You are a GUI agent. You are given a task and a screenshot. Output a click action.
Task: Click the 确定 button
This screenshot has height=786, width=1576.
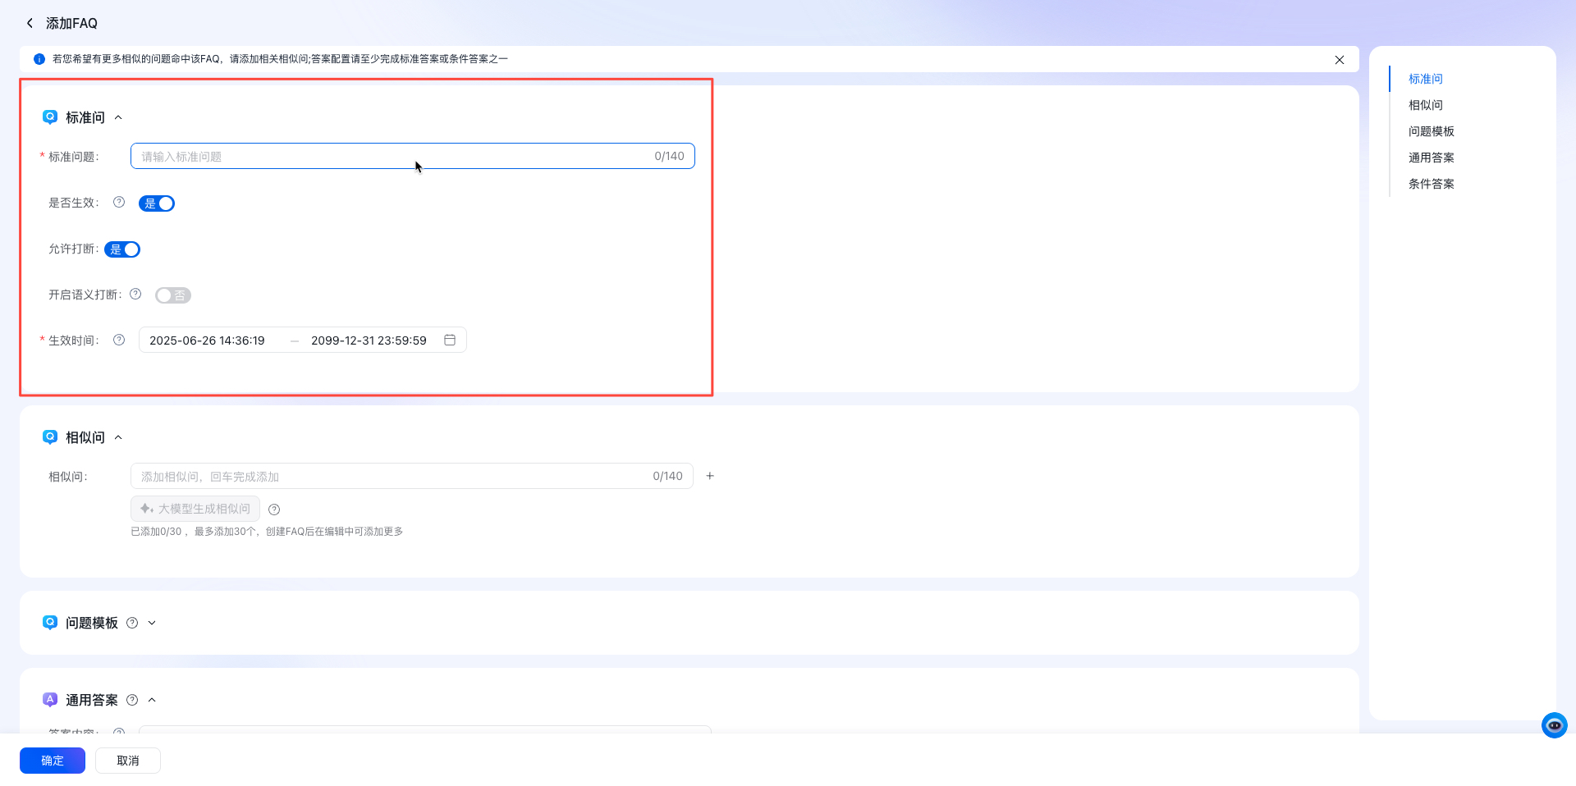pyautogui.click(x=53, y=761)
